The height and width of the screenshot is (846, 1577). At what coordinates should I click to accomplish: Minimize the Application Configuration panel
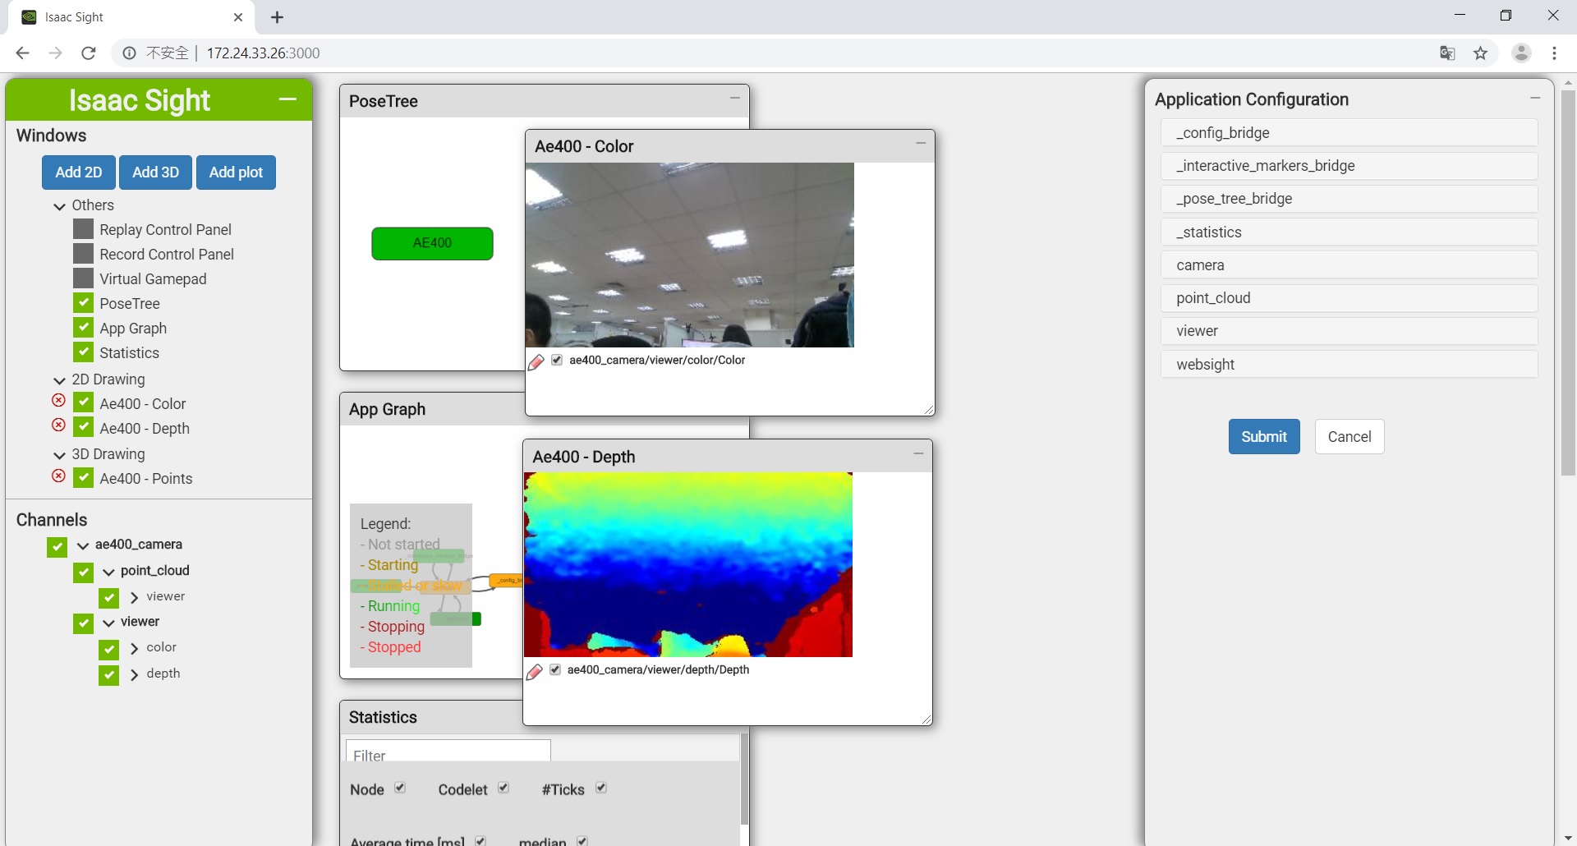(1535, 98)
